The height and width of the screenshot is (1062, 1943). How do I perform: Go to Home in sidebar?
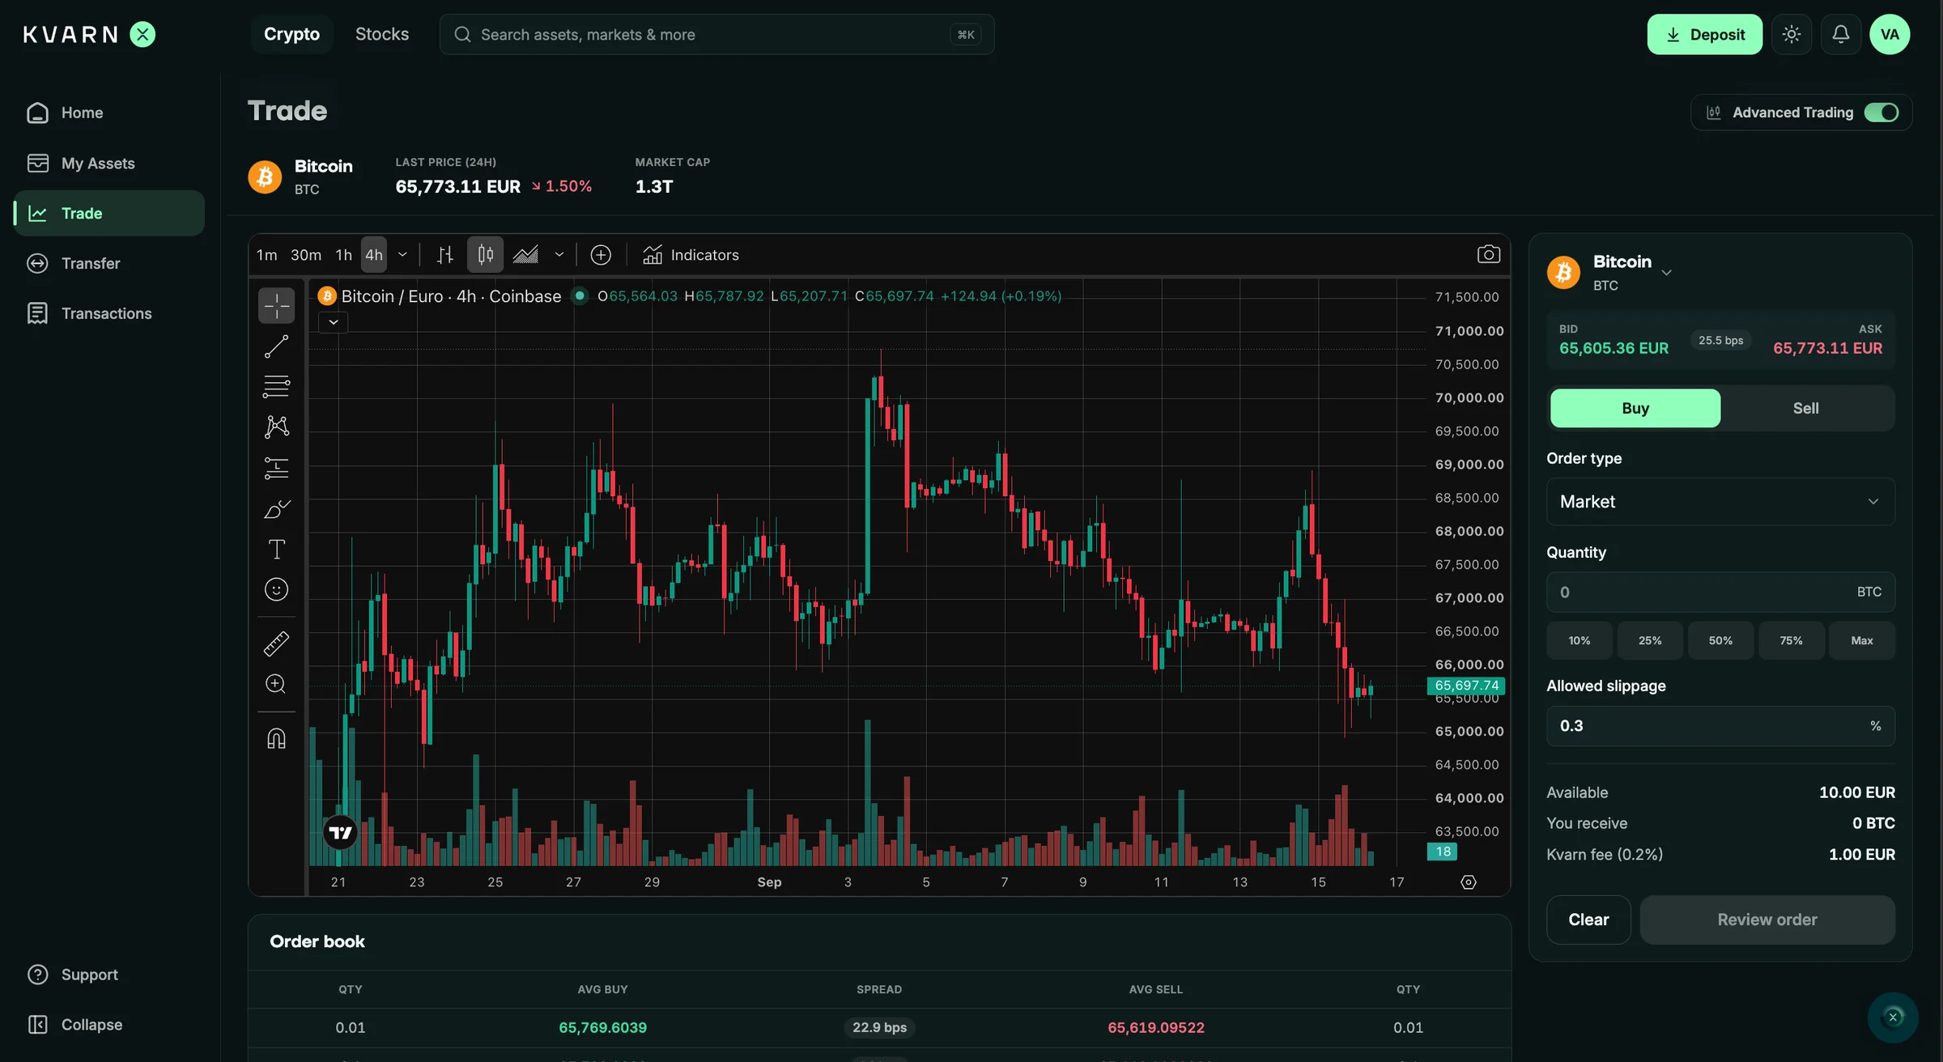(x=108, y=113)
